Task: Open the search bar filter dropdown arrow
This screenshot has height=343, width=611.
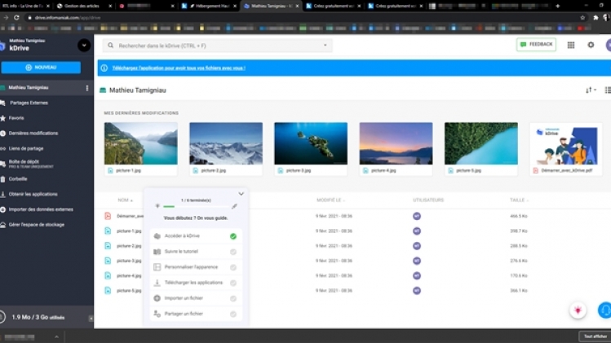Action: click(325, 46)
